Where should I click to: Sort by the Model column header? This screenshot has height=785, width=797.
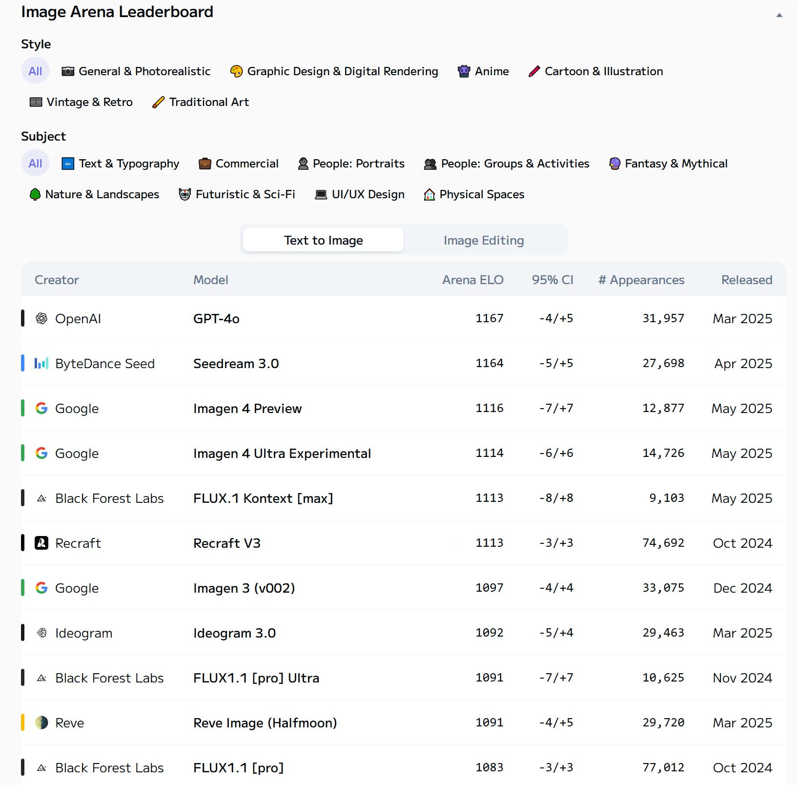[x=211, y=280]
